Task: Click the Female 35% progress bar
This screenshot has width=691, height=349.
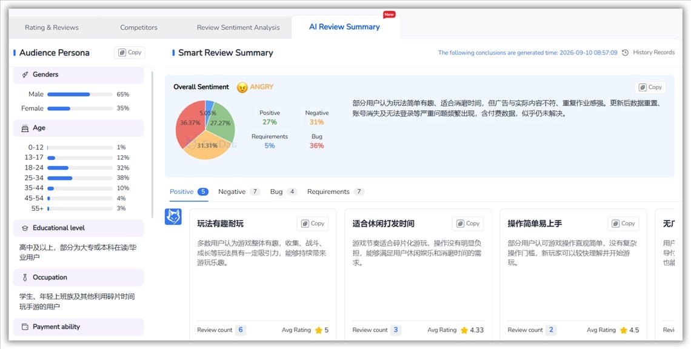Action: 80,108
